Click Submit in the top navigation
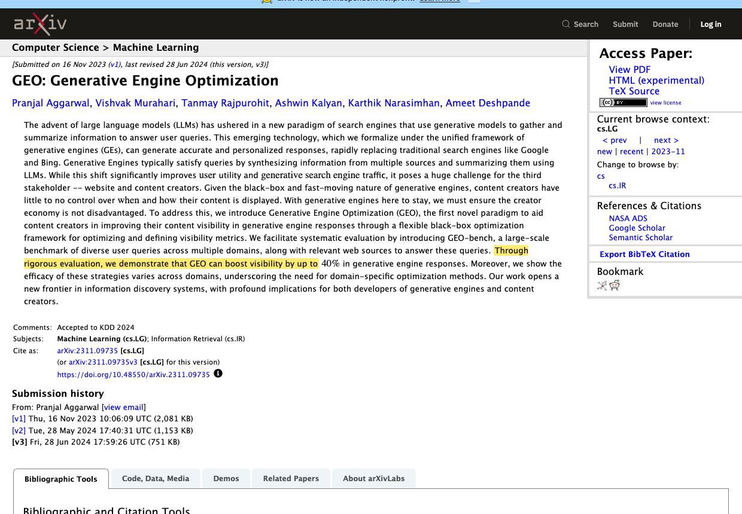Image resolution: width=742 pixels, height=514 pixels. [x=625, y=25]
